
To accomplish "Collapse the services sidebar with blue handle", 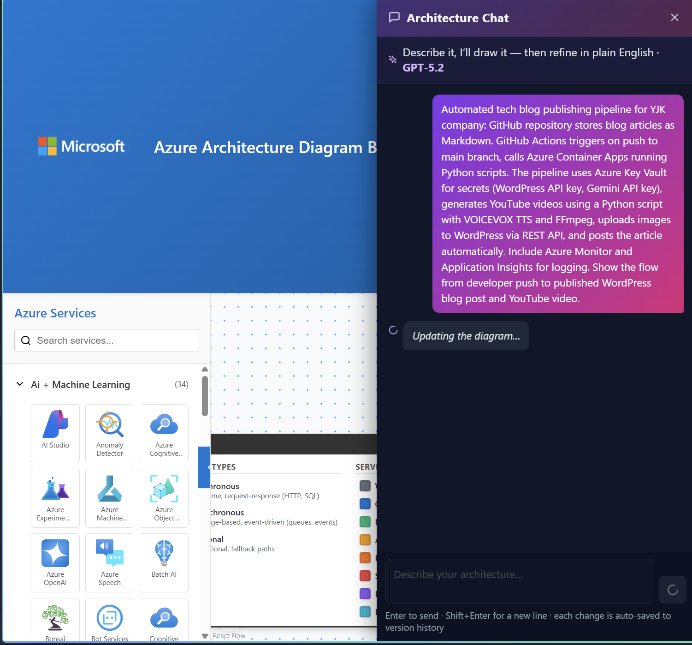I will [204, 467].
